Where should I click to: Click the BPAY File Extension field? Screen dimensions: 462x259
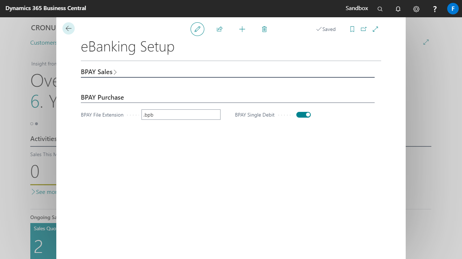181,115
